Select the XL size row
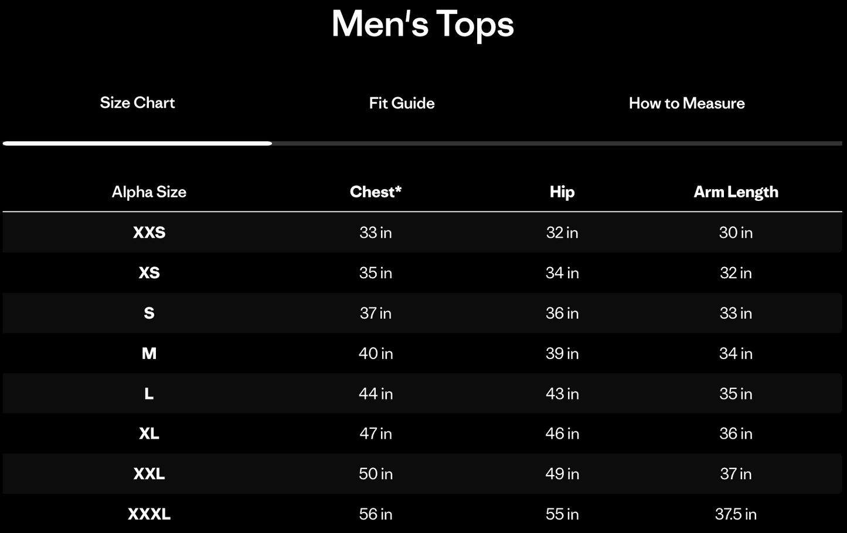 tap(149, 433)
